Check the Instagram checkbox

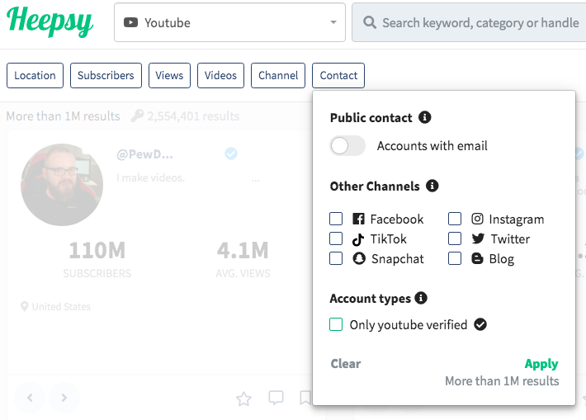click(x=455, y=219)
